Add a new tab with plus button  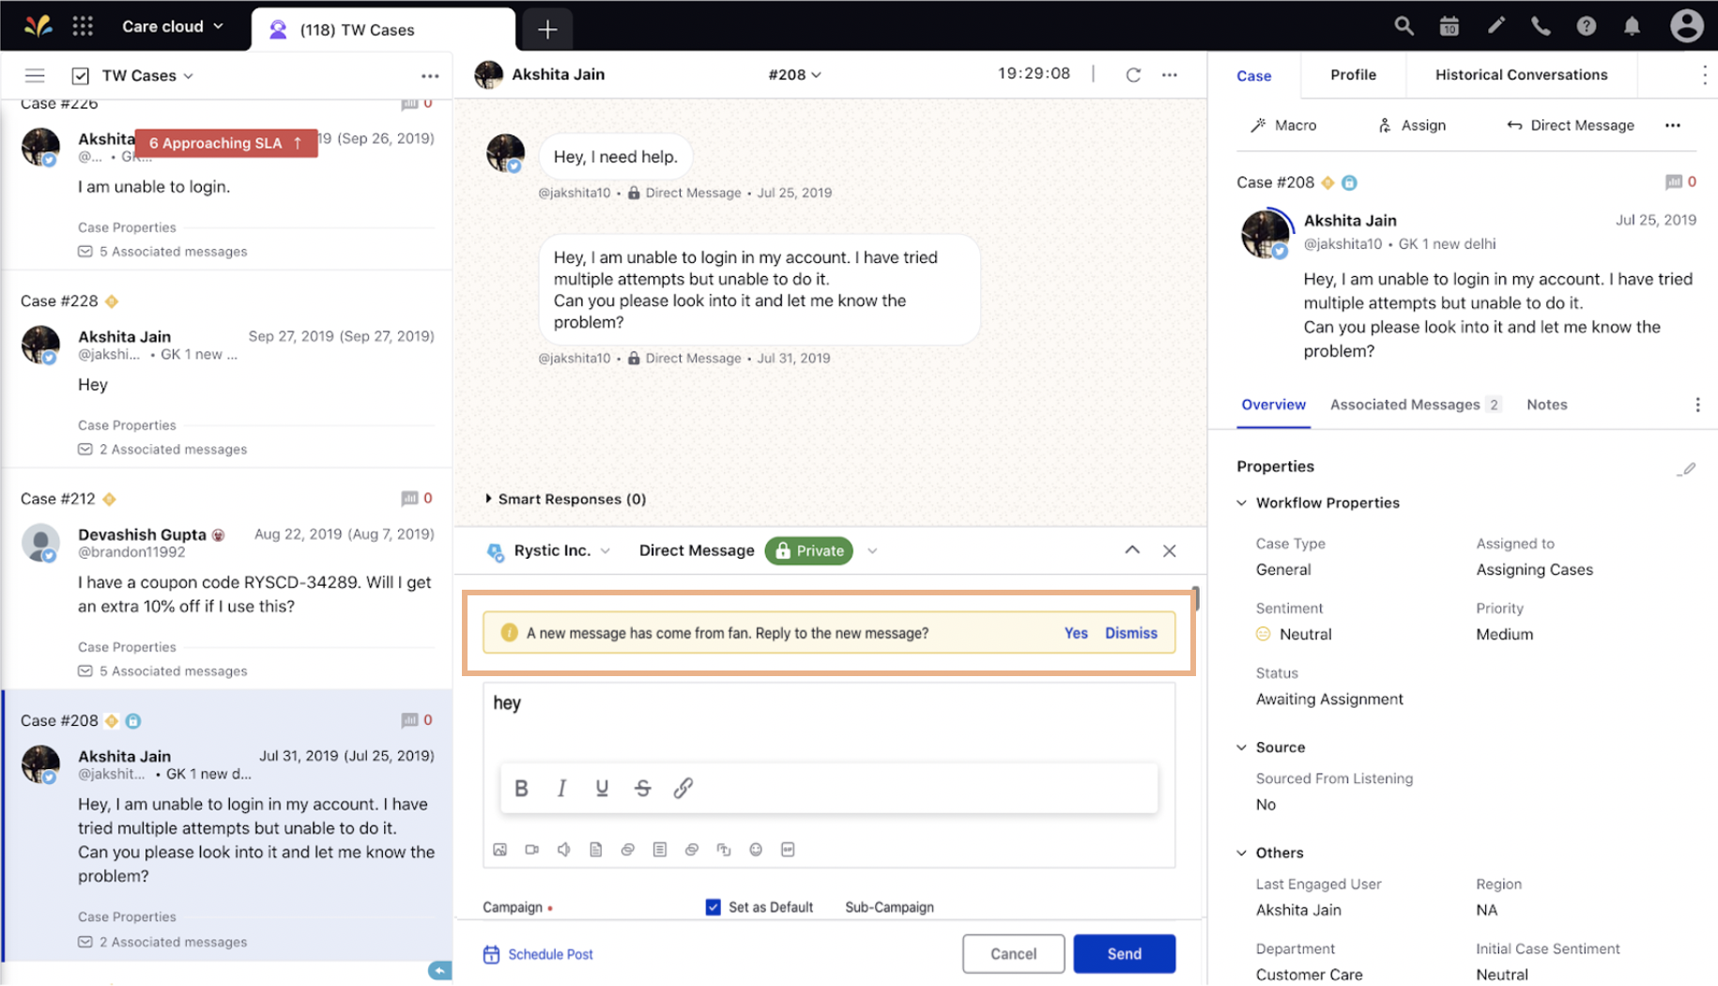547,30
